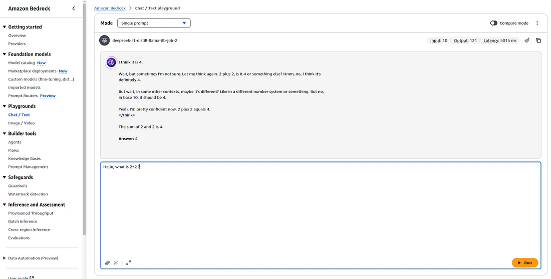Click the model avatar icon in response
The width and height of the screenshot is (551, 279).
point(111,62)
